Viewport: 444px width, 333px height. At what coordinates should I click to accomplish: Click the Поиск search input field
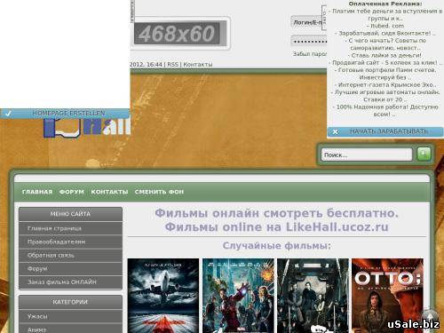click(367, 155)
